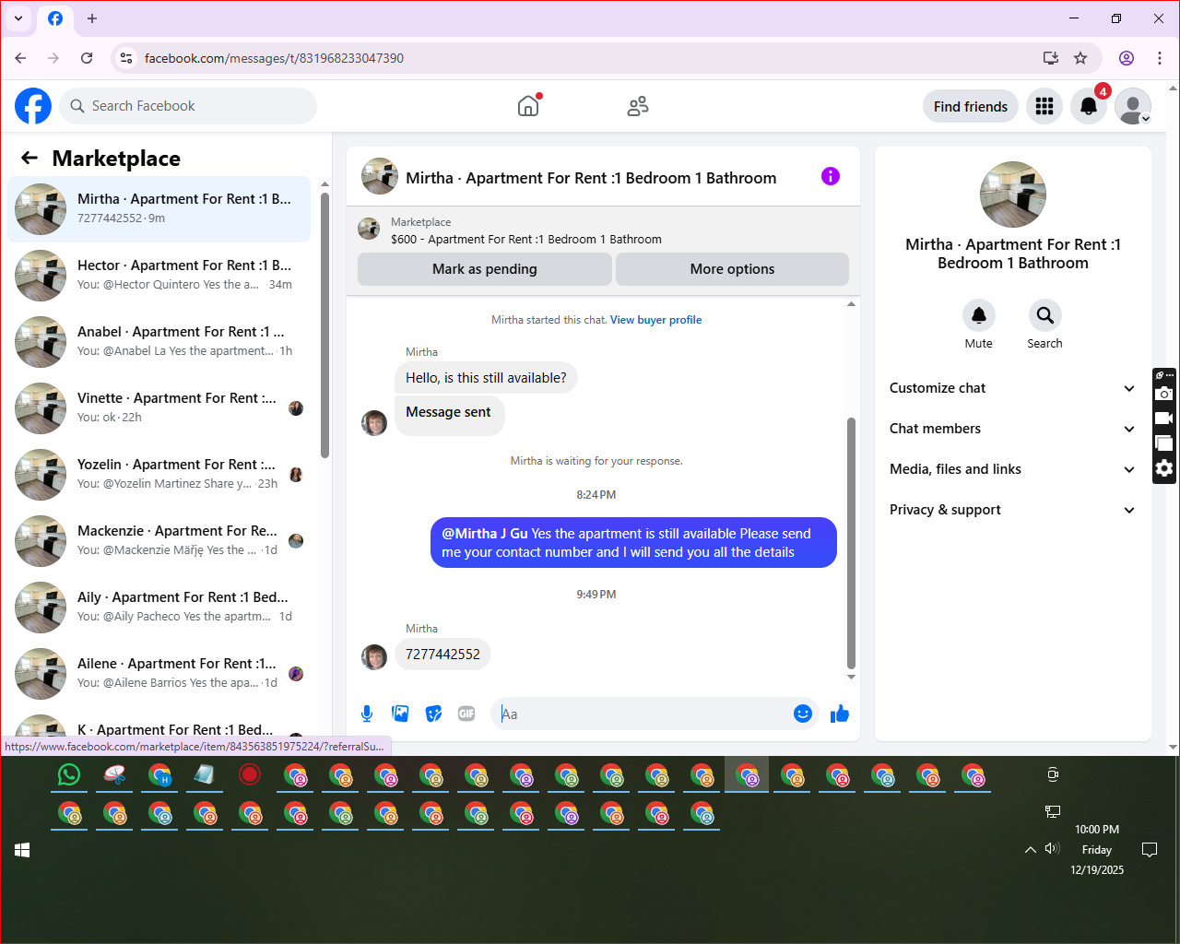
Task: Open the $600 apartment listing link
Action: point(526,239)
